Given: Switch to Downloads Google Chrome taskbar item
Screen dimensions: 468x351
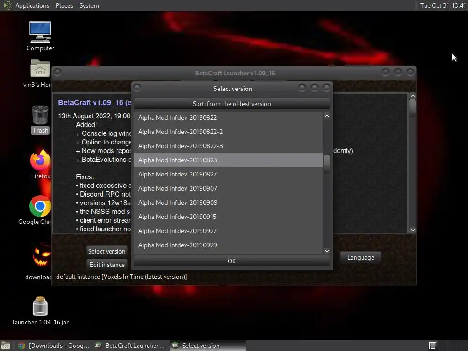Looking at the screenshot, I should [54, 346].
